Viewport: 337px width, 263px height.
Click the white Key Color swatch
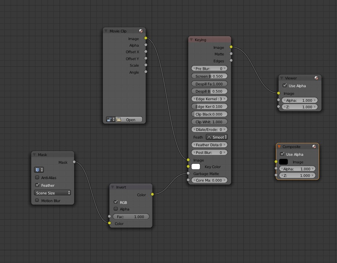tap(196, 166)
